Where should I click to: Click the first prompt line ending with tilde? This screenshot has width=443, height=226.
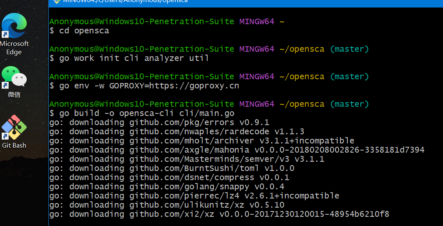(x=167, y=21)
